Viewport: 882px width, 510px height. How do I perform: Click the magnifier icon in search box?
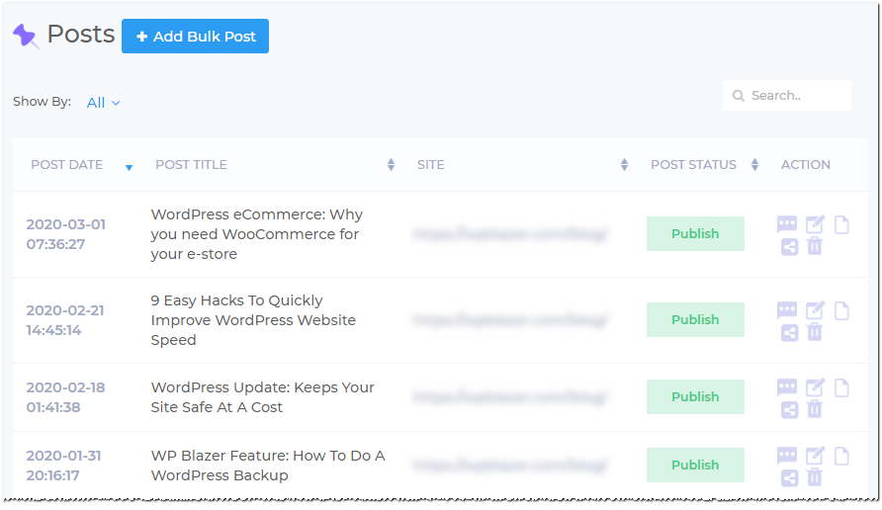click(x=739, y=96)
